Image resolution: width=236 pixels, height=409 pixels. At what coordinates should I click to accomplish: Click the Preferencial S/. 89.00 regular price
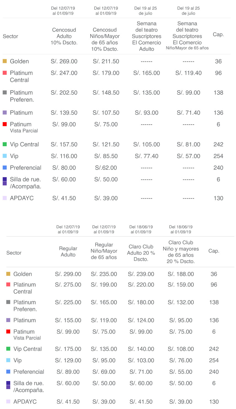click(68, 372)
